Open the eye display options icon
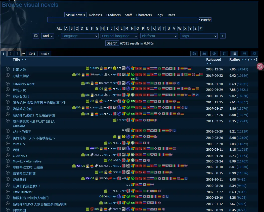This screenshot has width=264, height=212. tap(214, 54)
